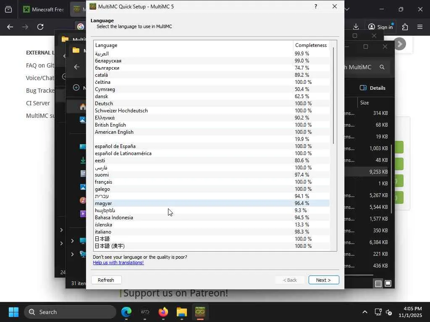This screenshot has width=430, height=322.
Task: Select català language row
Action: 212,75
